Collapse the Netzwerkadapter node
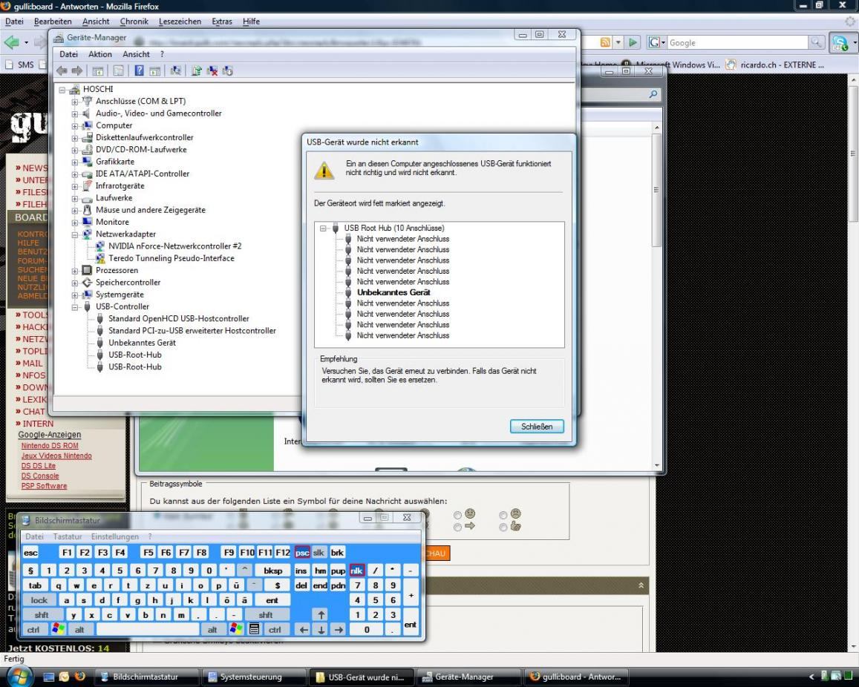Image resolution: width=859 pixels, height=687 pixels. click(75, 234)
